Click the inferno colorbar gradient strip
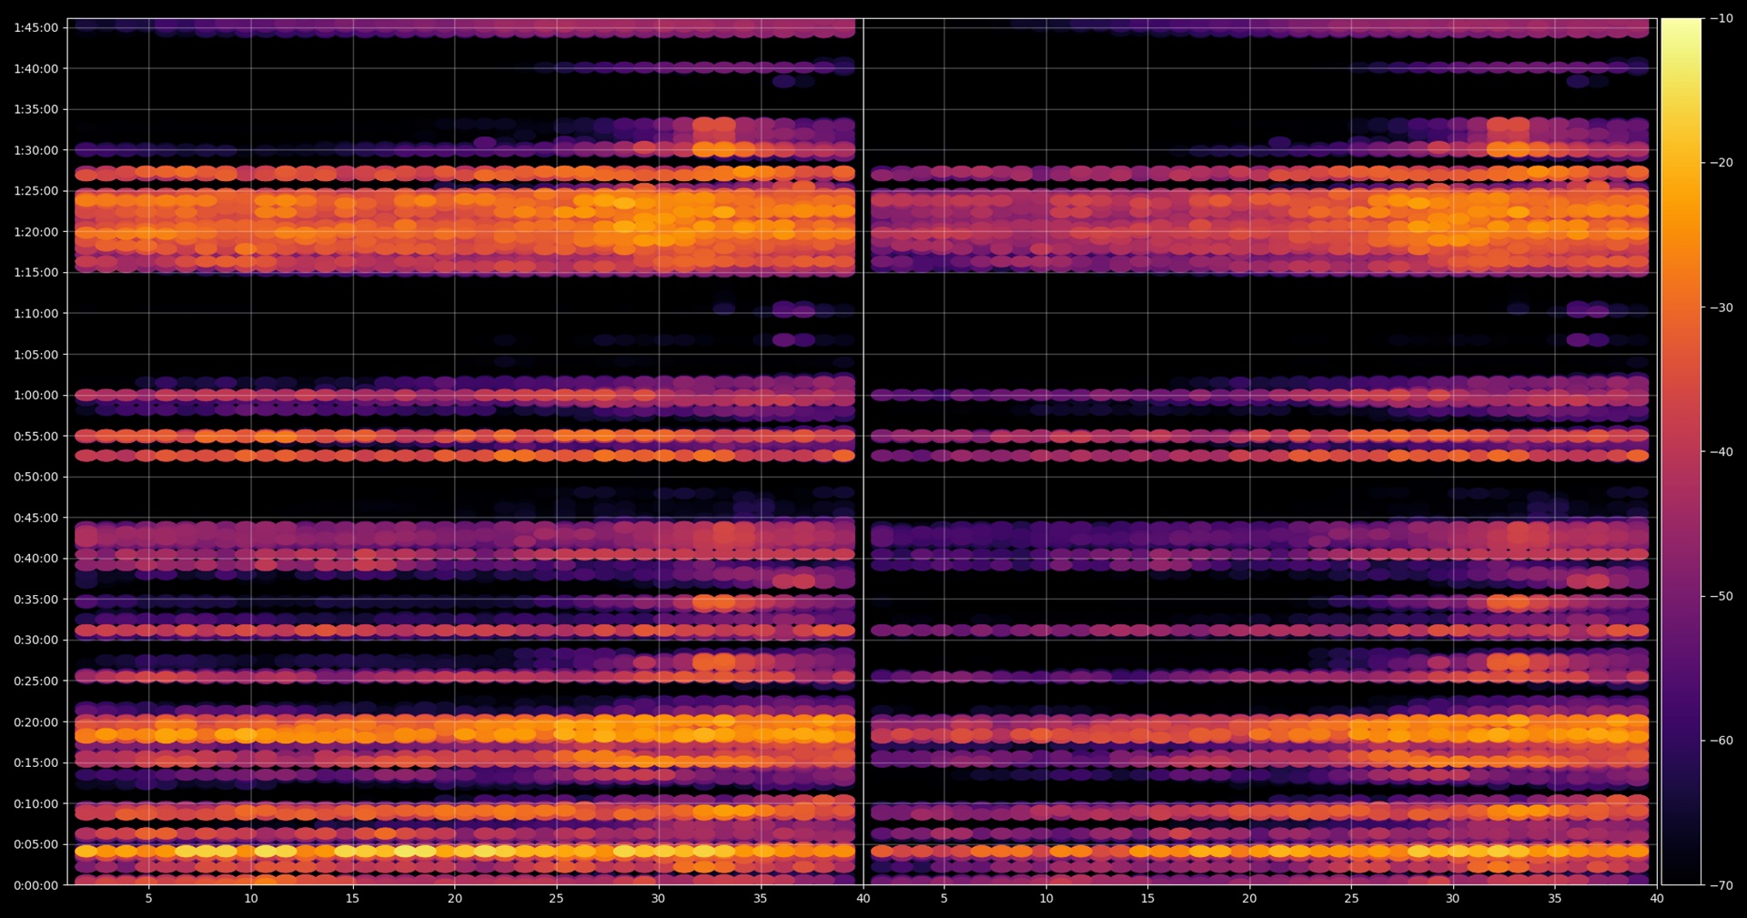The image size is (1747, 918). click(x=1681, y=451)
